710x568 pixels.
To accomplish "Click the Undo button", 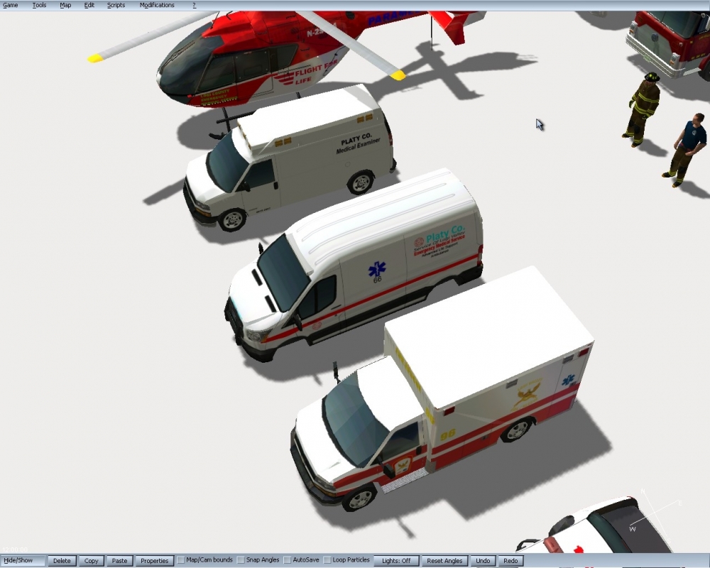I will (483, 560).
